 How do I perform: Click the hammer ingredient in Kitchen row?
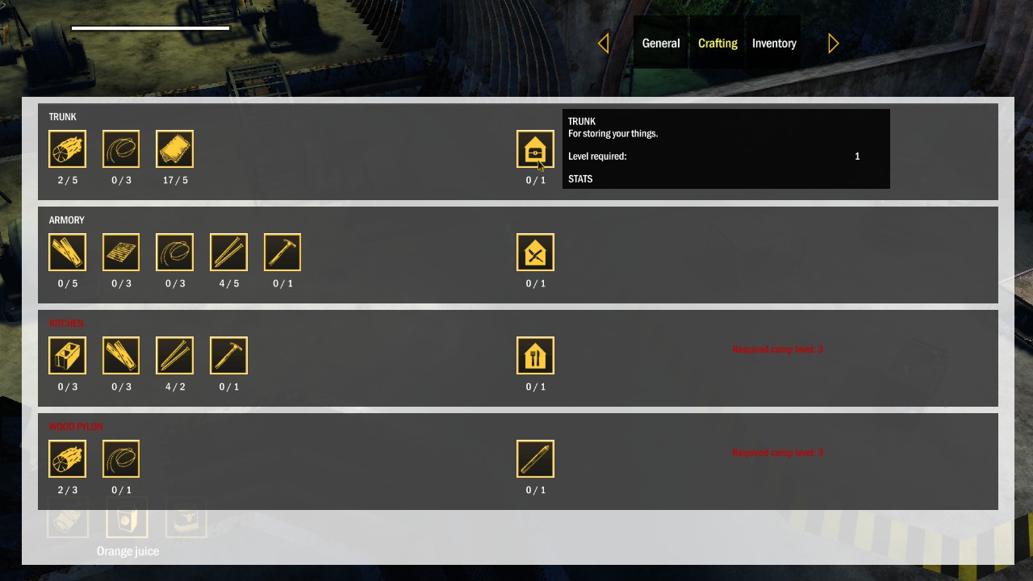click(x=228, y=356)
